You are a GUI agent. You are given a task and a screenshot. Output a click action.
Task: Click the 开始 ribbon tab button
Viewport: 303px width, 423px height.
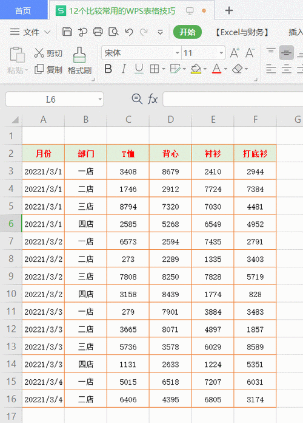(187, 32)
